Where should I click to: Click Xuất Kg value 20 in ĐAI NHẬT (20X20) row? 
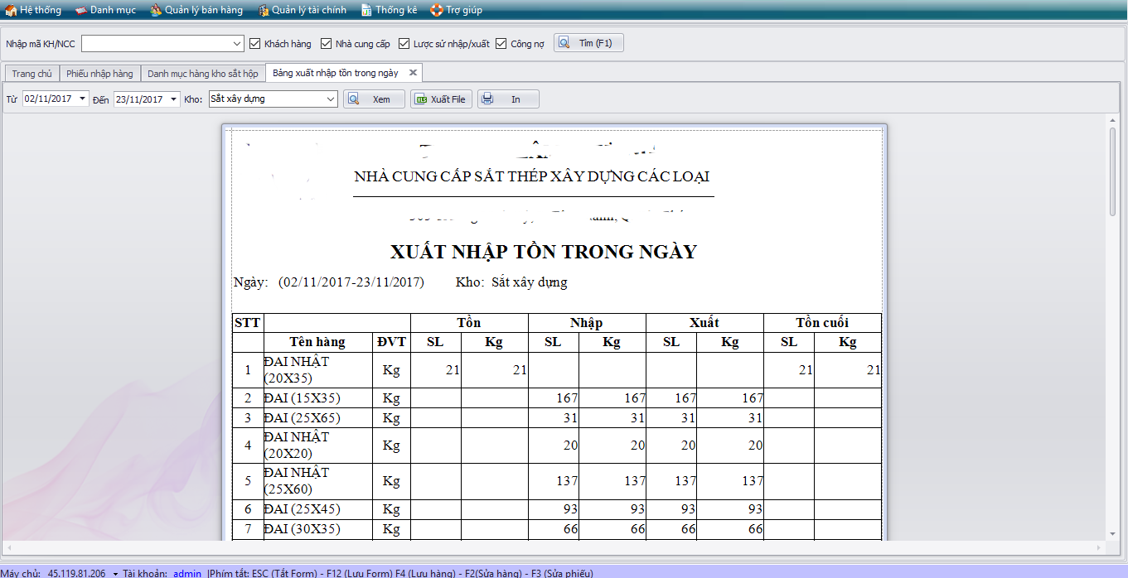click(755, 446)
